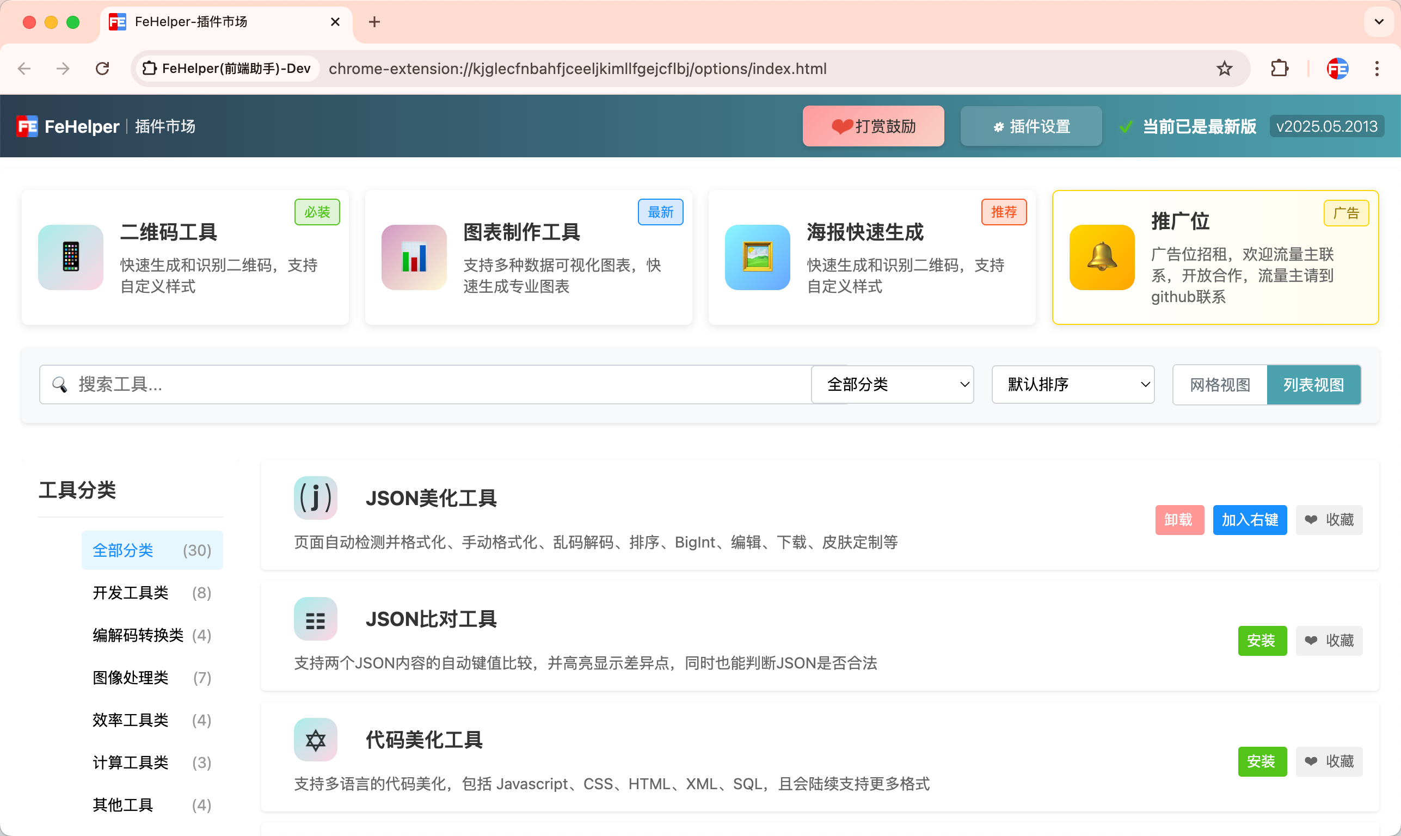The height and width of the screenshot is (836, 1401).
Task: Favorite JSON美化工具 with 收藏
Action: click(1329, 519)
